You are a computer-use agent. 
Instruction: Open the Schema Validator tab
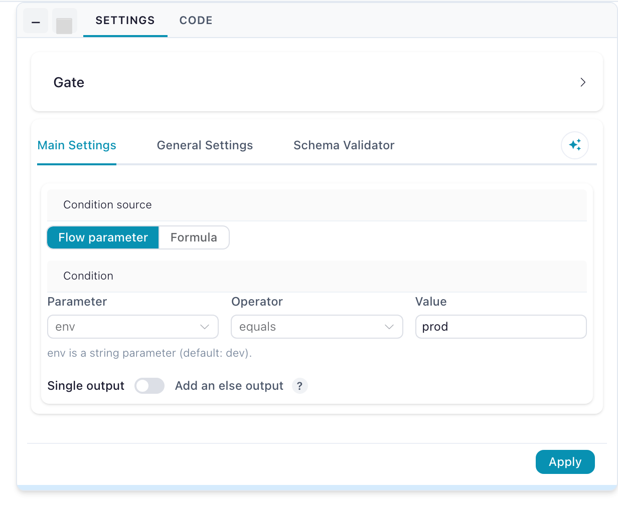(344, 145)
